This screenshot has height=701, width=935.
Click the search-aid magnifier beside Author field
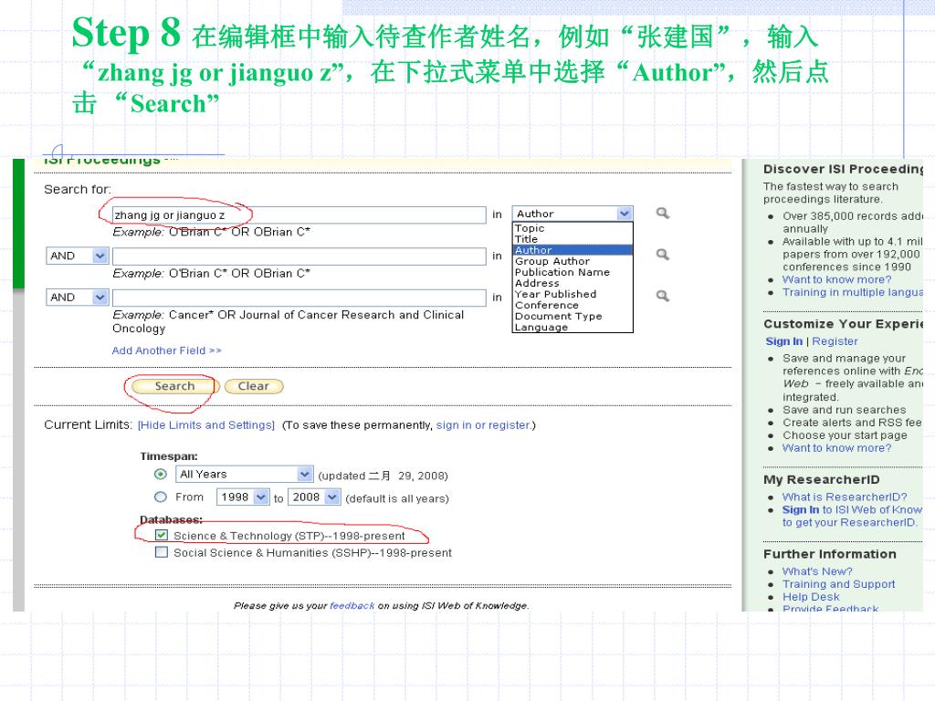tap(663, 214)
